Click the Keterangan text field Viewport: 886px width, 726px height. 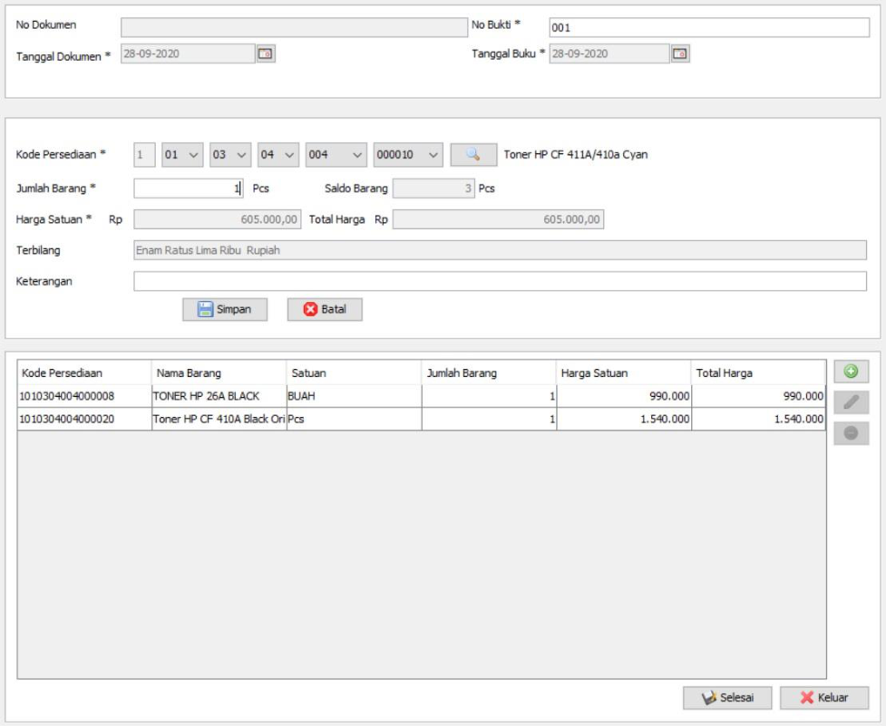[500, 281]
